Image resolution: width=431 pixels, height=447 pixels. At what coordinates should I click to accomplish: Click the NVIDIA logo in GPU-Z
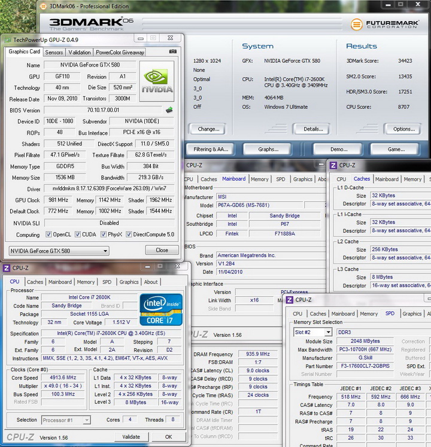[x=157, y=81]
